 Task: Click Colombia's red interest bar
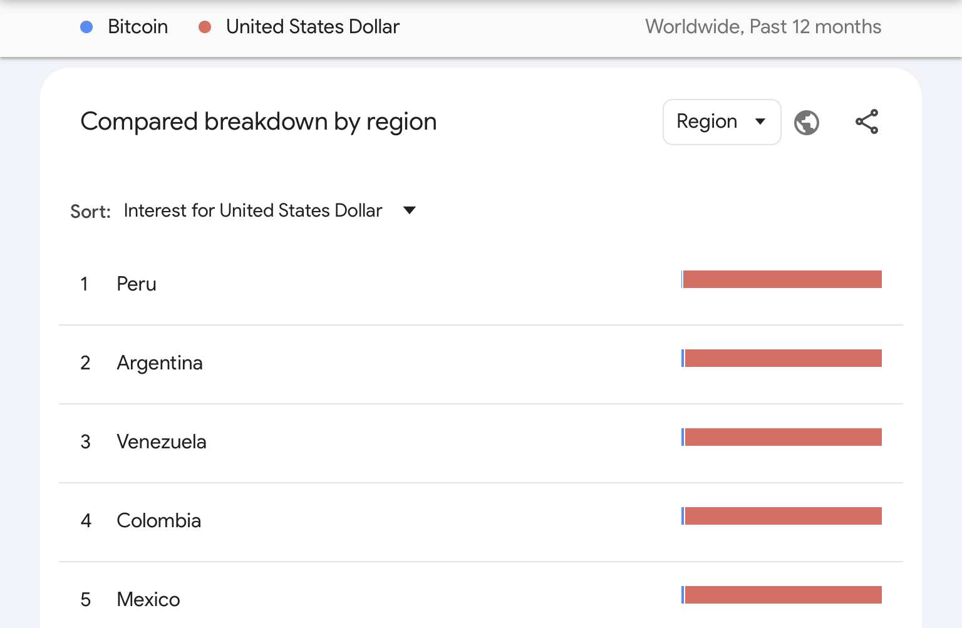(x=783, y=516)
